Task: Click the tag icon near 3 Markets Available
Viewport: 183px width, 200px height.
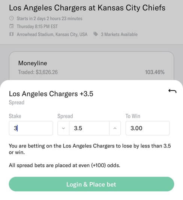Action: 96,34
